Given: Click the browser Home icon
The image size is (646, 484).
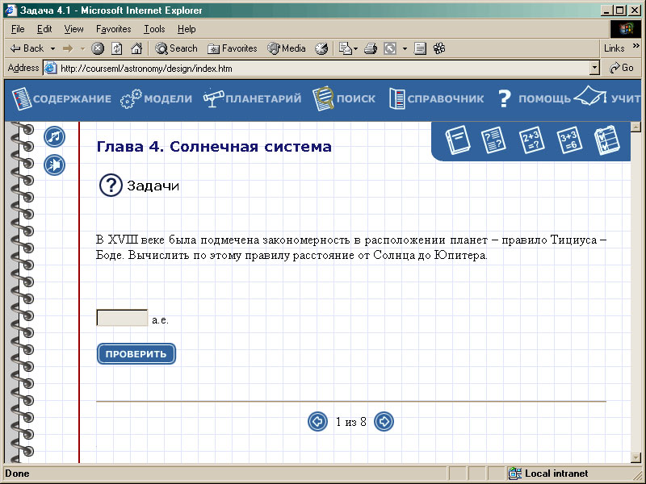Looking at the screenshot, I should point(136,48).
